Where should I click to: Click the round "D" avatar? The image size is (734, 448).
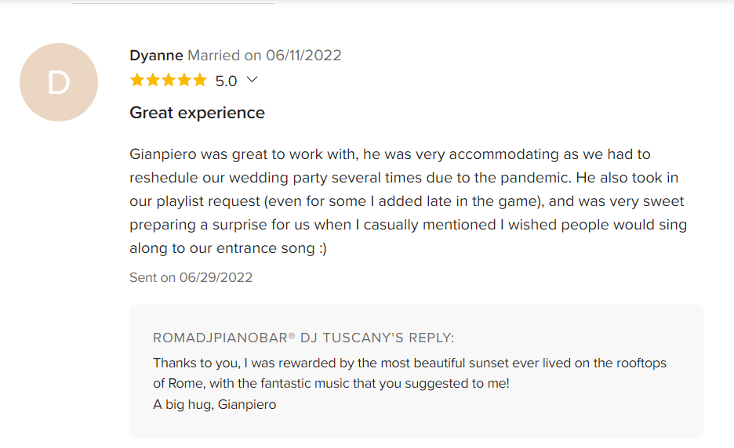(59, 82)
